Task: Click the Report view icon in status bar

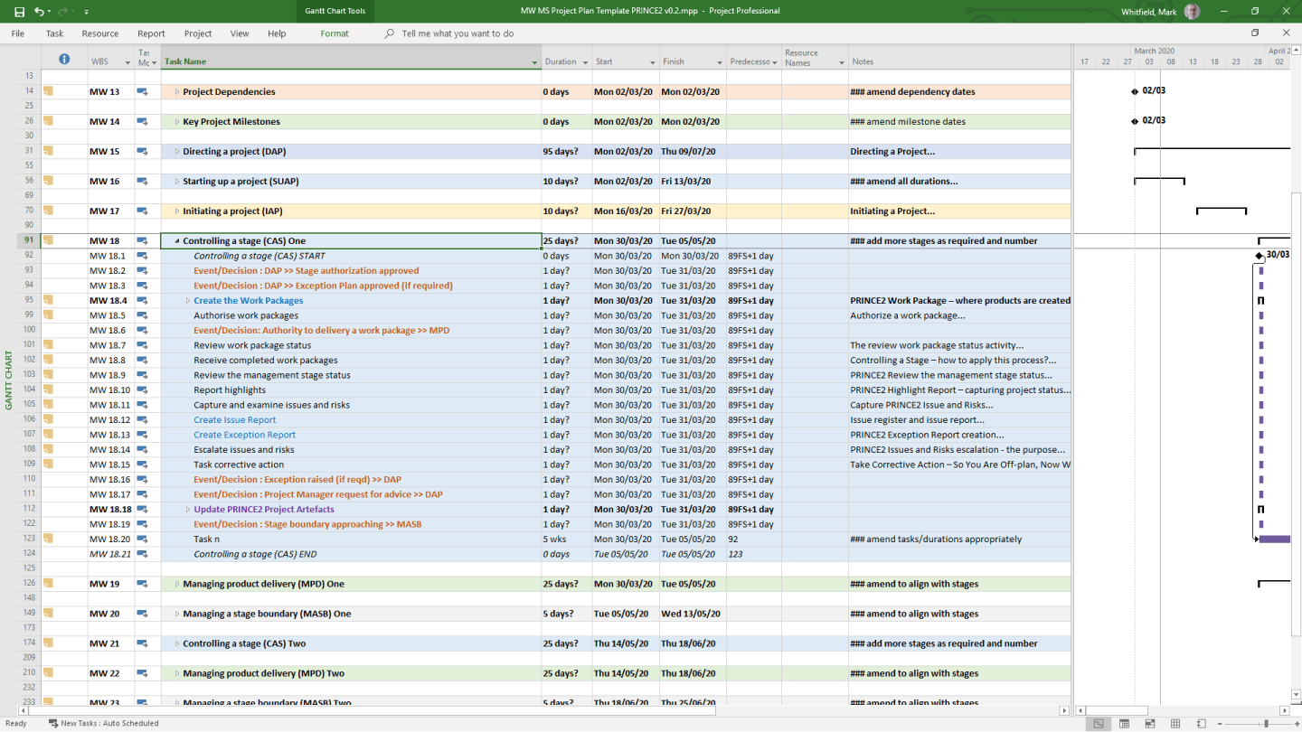Action: 1202,723
